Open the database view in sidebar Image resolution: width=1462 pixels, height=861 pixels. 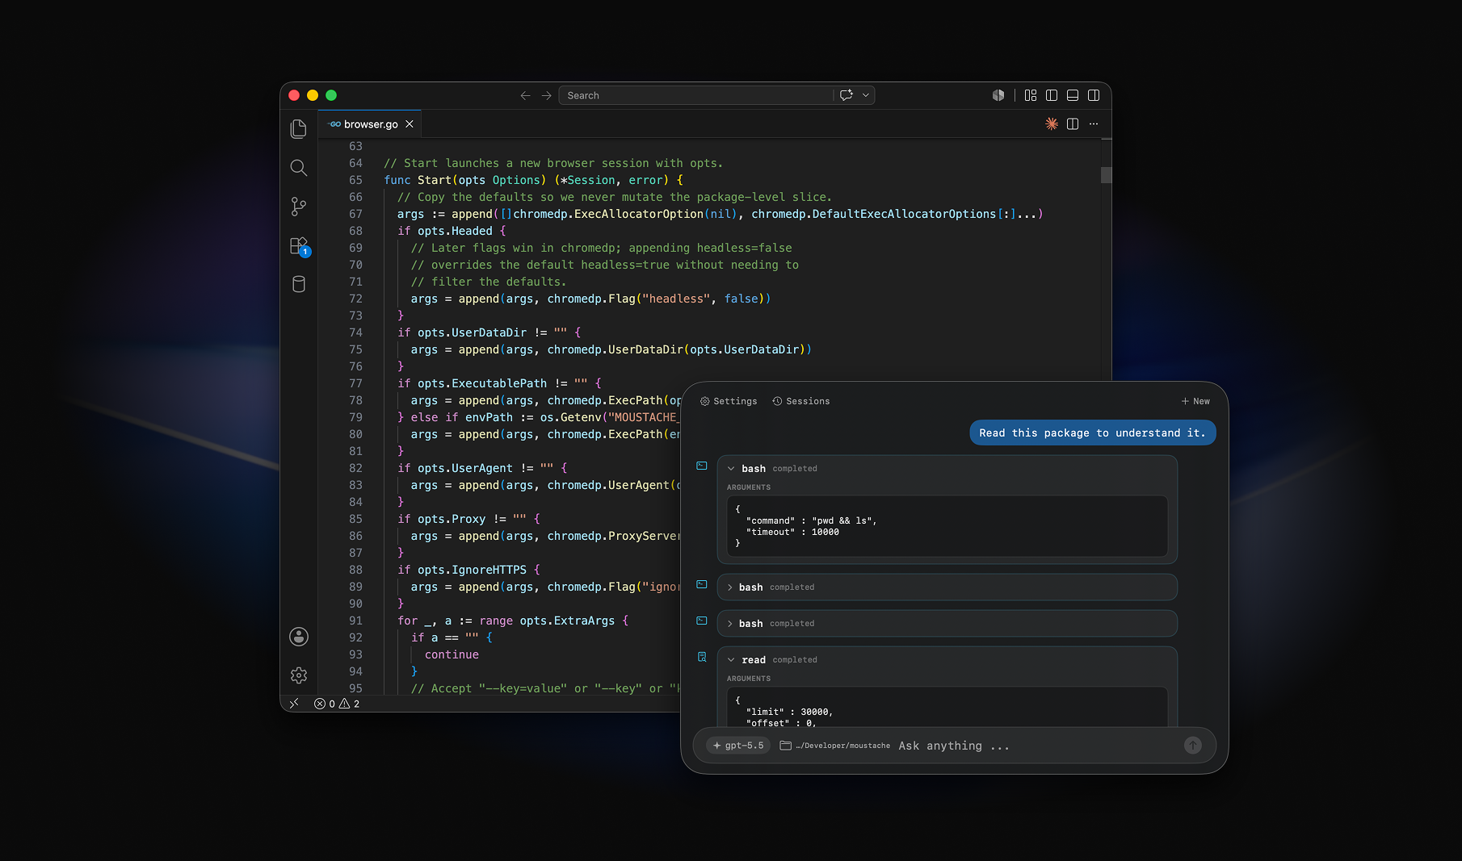298,284
